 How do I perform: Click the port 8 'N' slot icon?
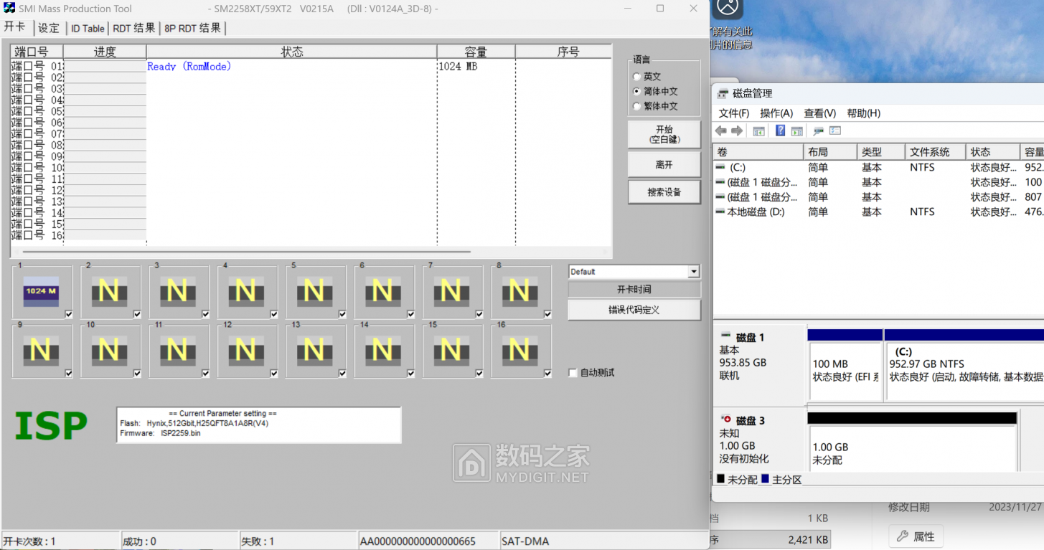point(519,292)
